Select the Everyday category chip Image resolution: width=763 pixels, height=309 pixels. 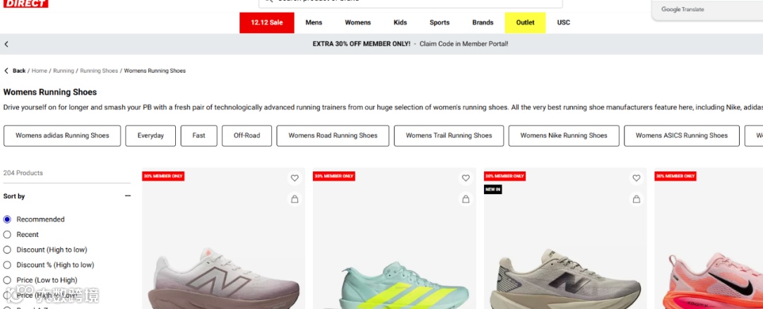tap(150, 135)
